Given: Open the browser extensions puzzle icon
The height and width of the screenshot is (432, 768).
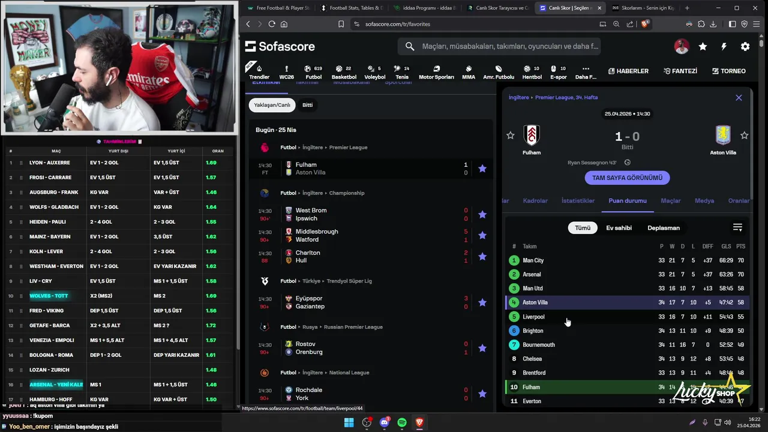Looking at the screenshot, I should 701,24.
